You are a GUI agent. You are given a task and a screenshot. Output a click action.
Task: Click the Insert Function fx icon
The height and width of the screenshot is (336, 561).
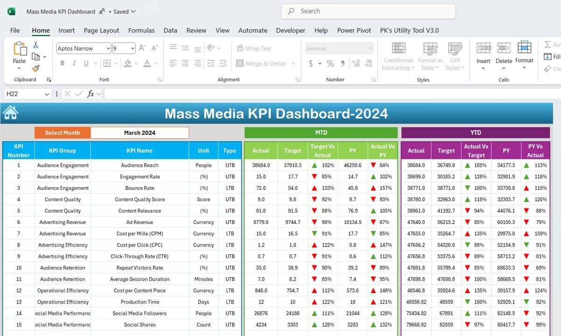tap(91, 94)
